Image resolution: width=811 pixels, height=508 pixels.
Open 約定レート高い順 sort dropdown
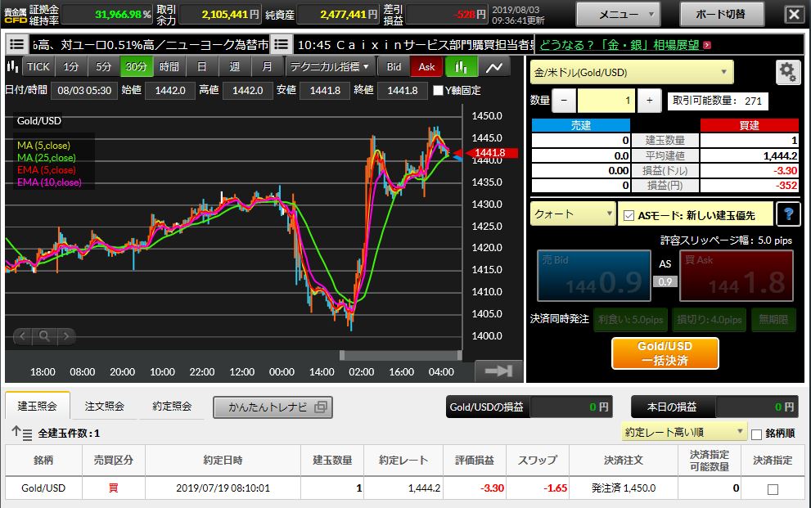pyautogui.click(x=684, y=432)
